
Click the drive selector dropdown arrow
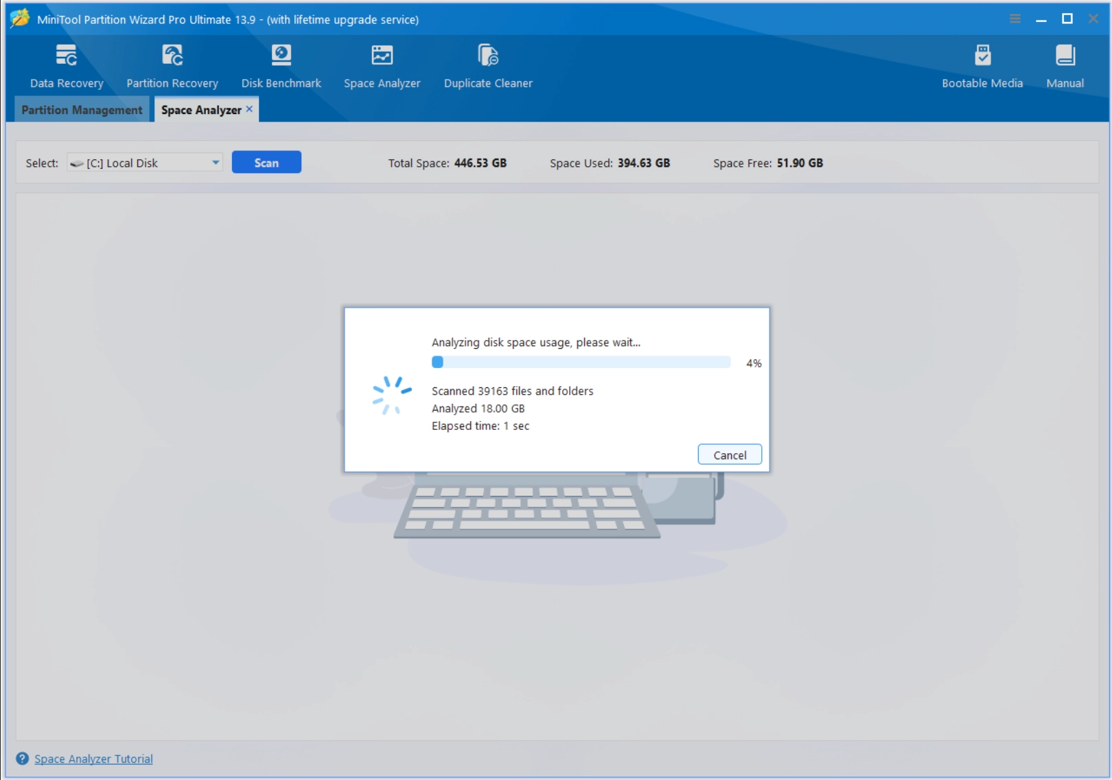pos(216,163)
